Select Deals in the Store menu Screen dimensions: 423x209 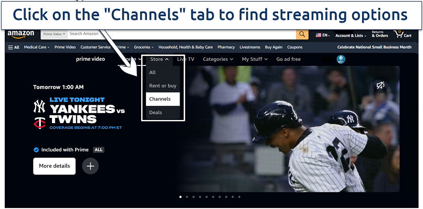coord(163,112)
